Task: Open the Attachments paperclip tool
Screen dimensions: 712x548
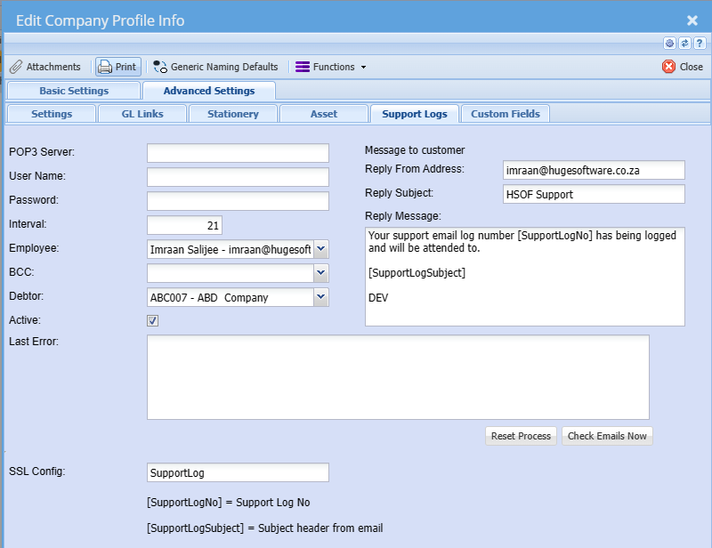Action: (x=45, y=67)
